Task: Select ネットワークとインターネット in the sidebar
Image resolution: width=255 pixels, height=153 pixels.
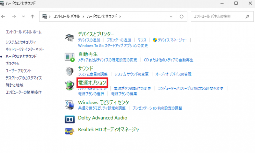Action: pos(25,49)
